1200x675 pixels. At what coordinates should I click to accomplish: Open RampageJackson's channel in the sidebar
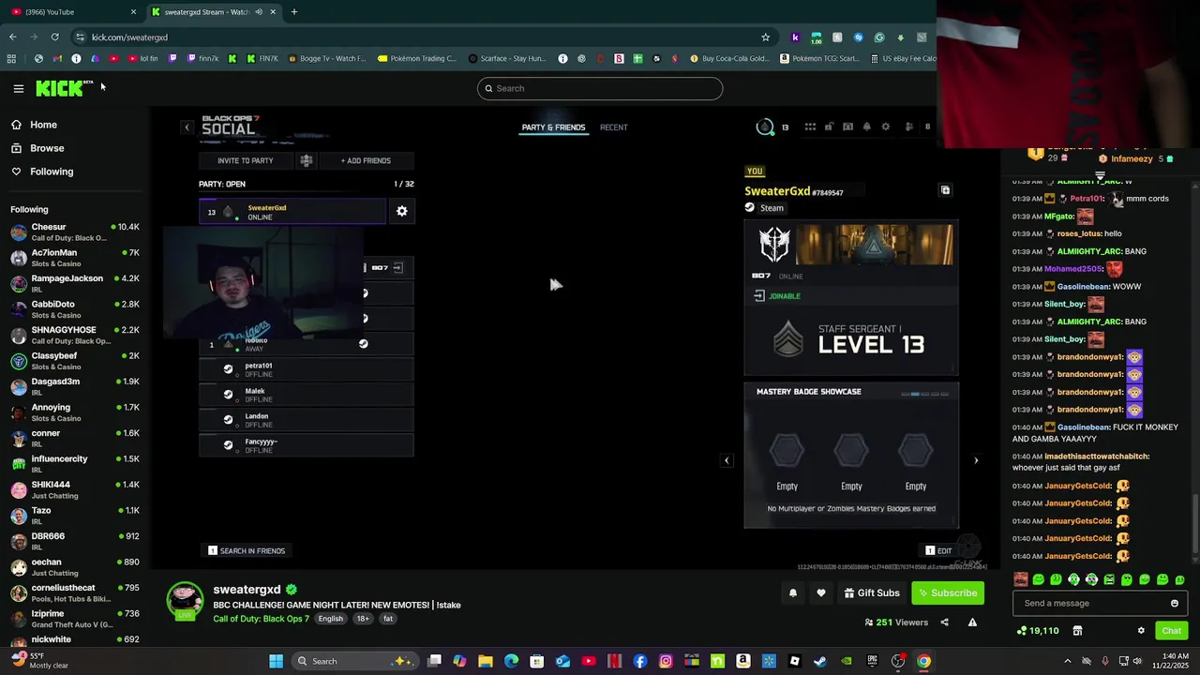pos(75,283)
